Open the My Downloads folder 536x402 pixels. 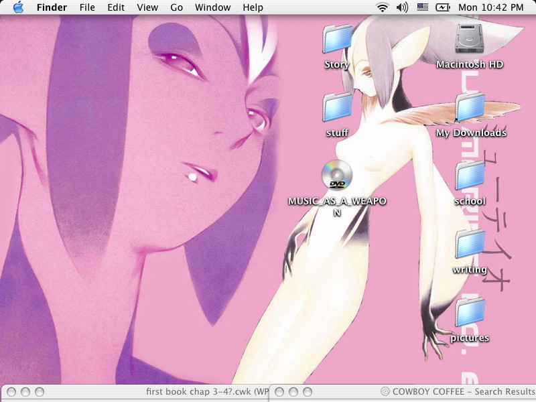[x=470, y=108]
